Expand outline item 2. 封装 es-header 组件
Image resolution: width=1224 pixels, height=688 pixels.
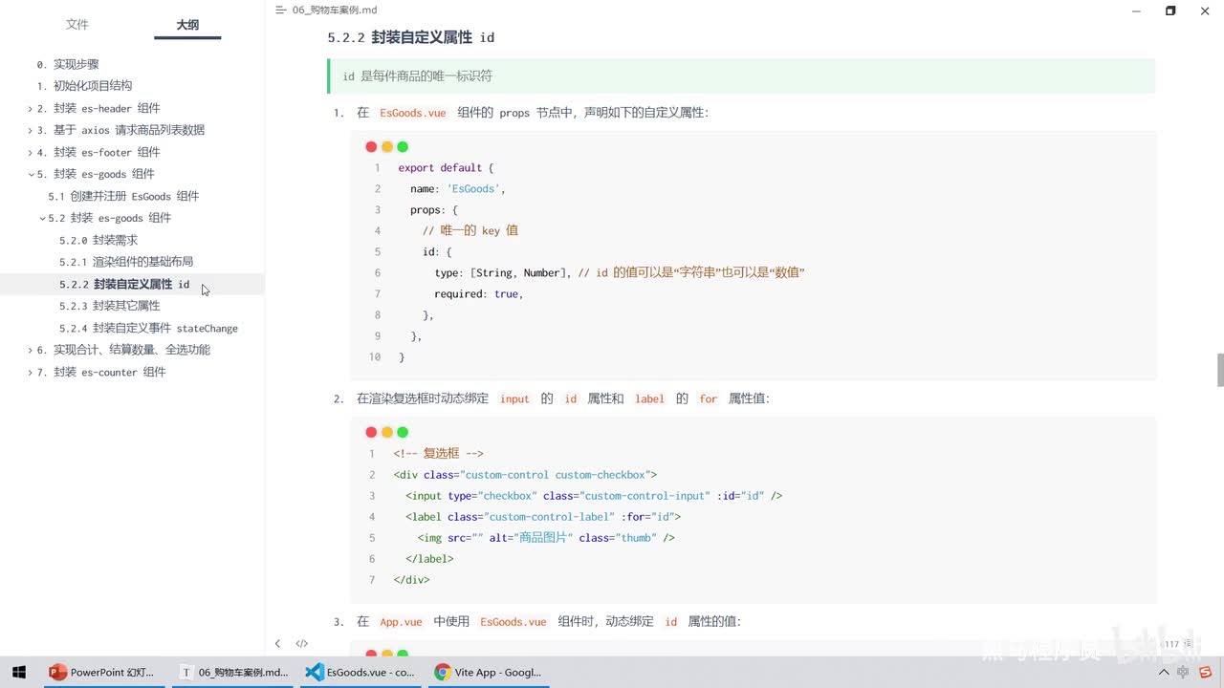(x=30, y=109)
